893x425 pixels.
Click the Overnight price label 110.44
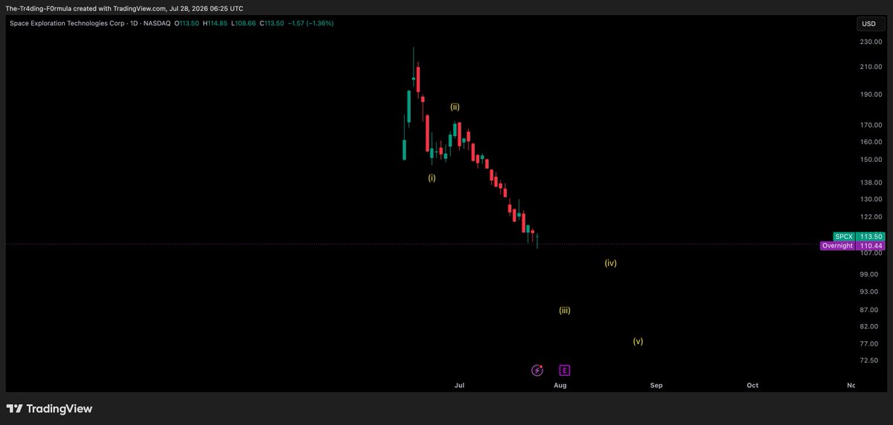[852, 245]
